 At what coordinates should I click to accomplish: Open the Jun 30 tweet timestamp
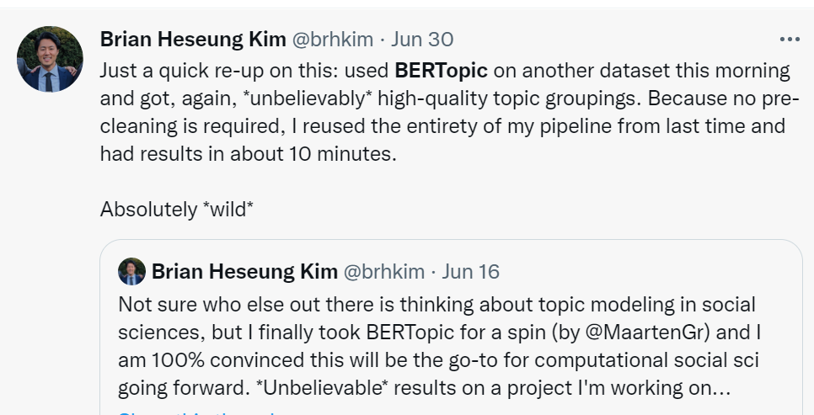[x=422, y=40]
